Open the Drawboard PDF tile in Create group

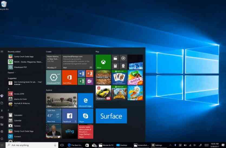coord(54,77)
